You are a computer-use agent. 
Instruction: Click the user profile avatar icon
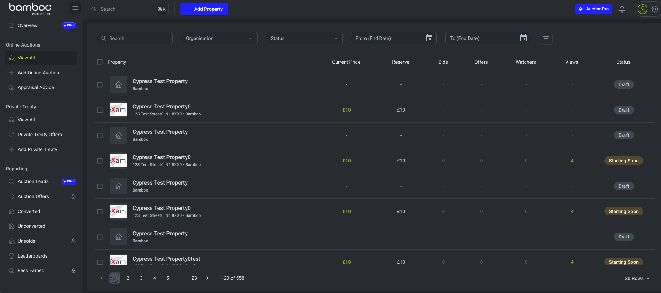pyautogui.click(x=642, y=9)
